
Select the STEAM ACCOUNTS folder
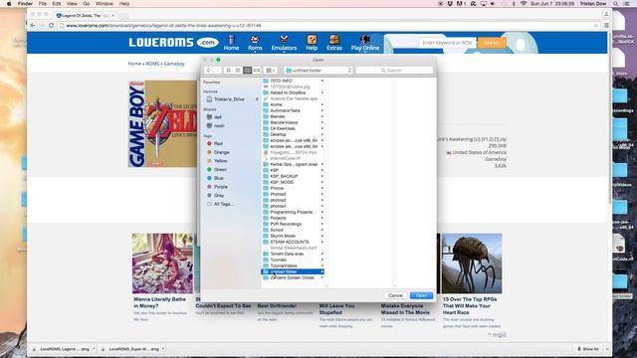click(293, 242)
